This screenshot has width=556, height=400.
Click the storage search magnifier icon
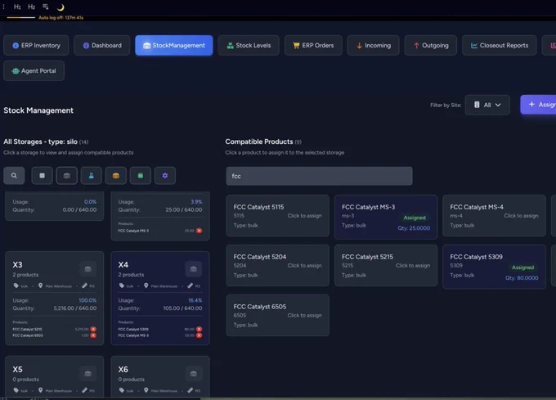pyautogui.click(x=14, y=176)
